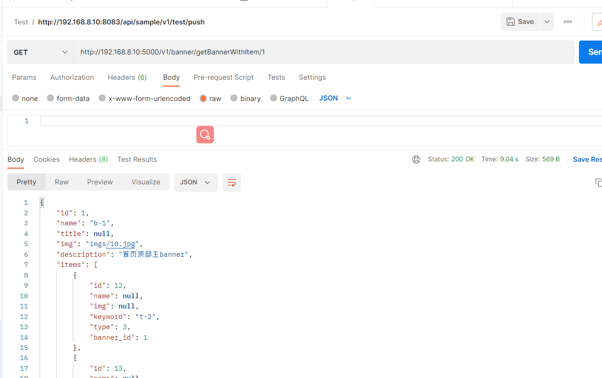Switch to the Pre-request Script tab
This screenshot has width=602, height=378.
[x=224, y=77]
